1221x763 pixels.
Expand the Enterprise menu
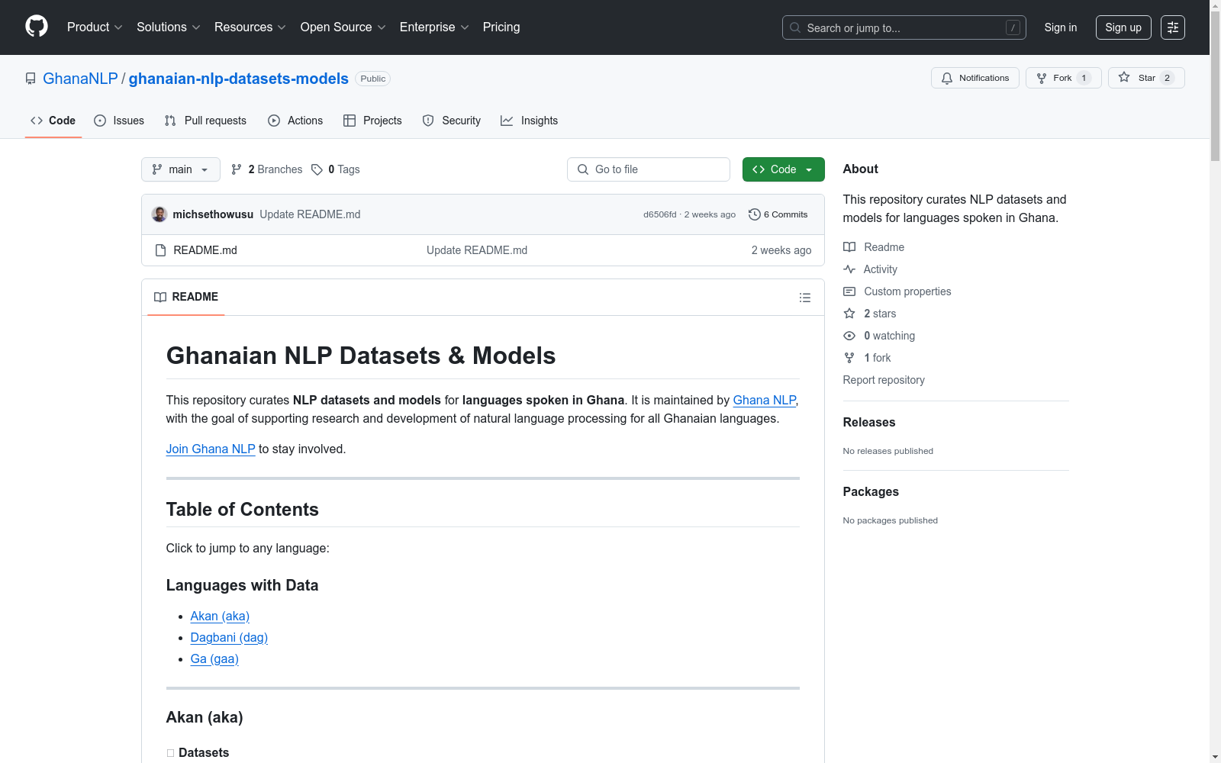click(434, 27)
